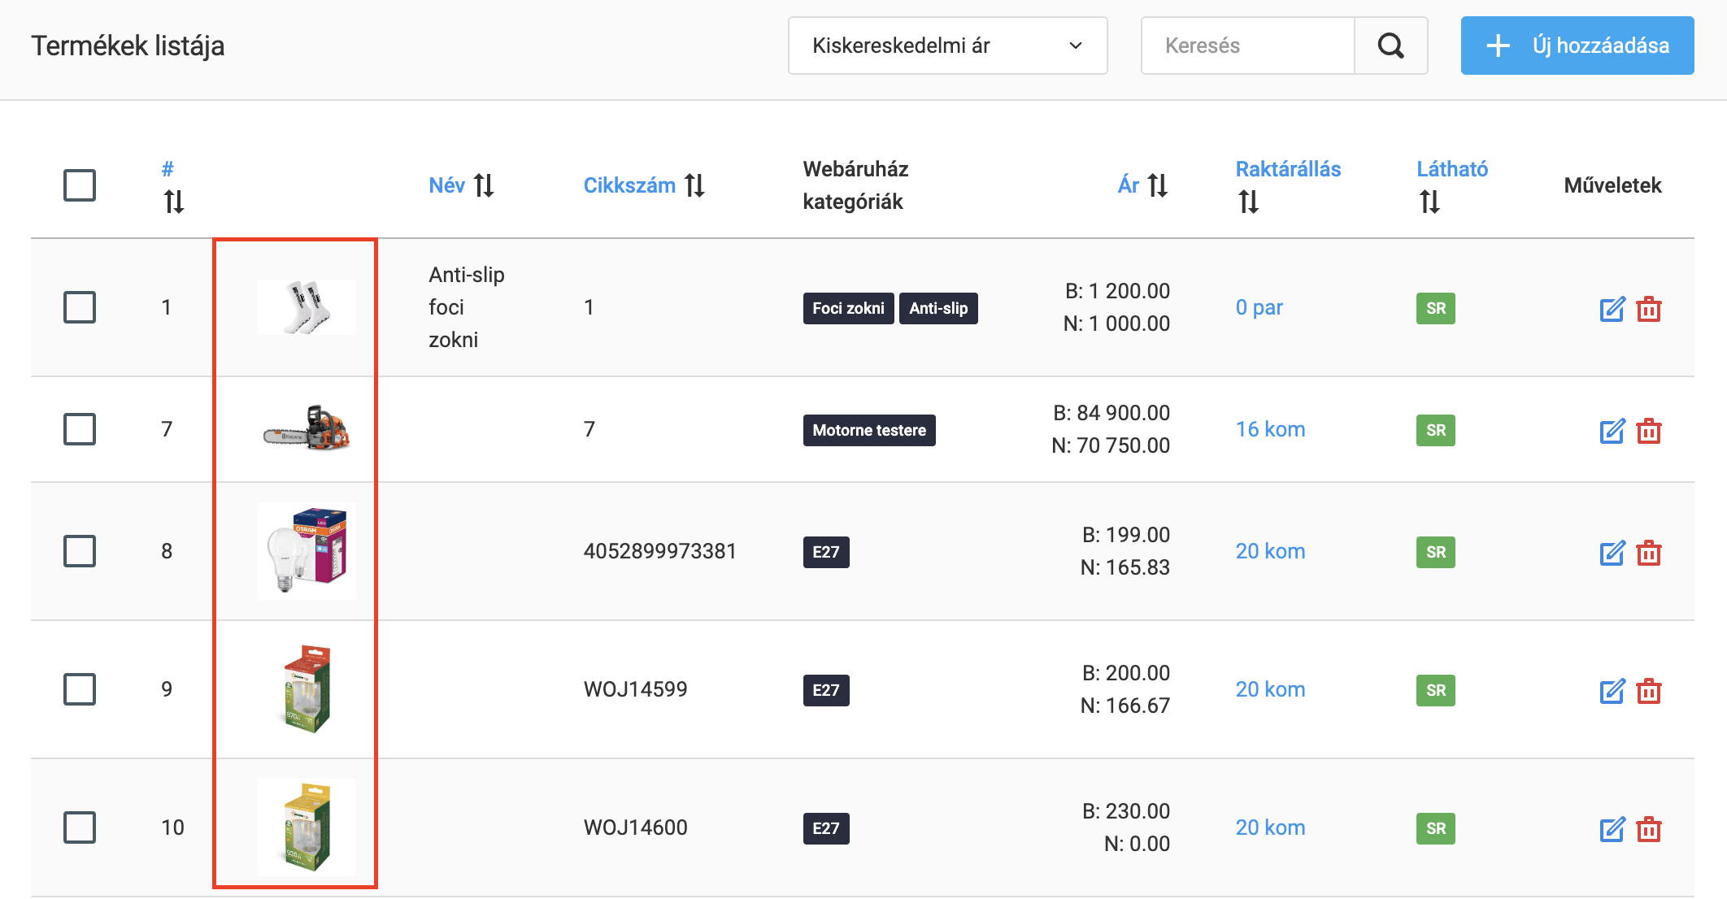Click the Foci zokni category tag

click(x=848, y=308)
